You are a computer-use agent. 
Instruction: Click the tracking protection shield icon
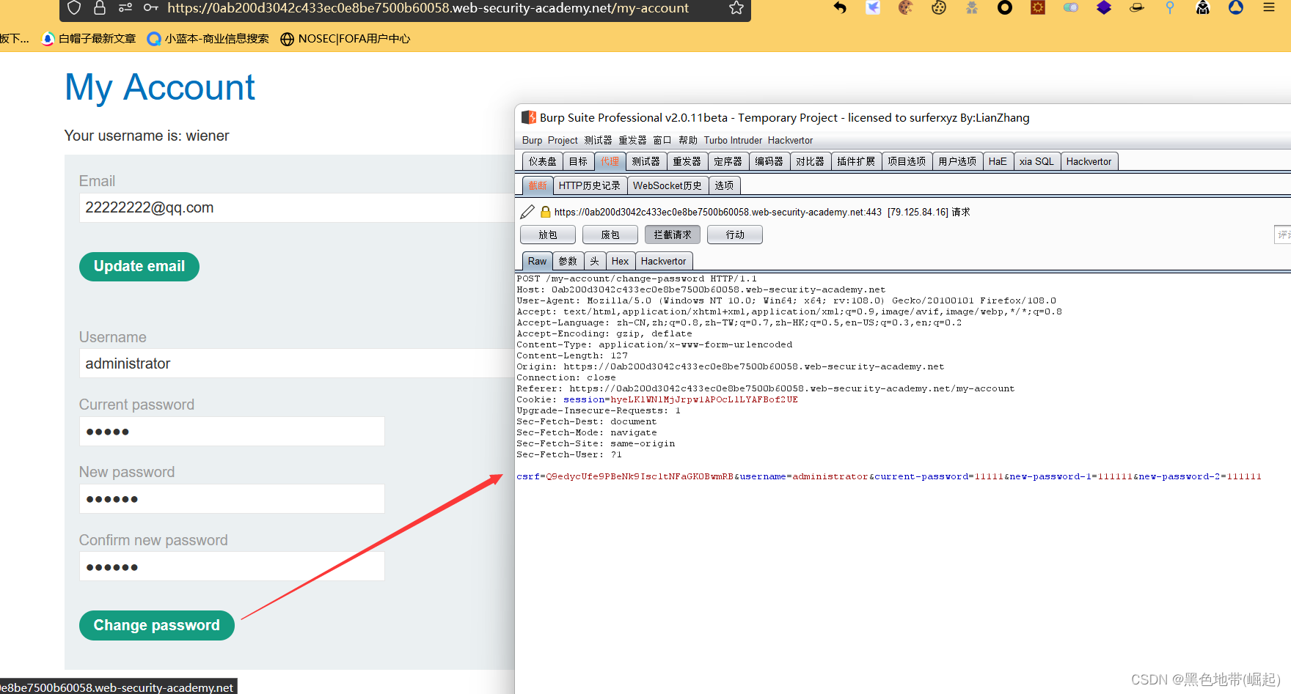pos(73,8)
